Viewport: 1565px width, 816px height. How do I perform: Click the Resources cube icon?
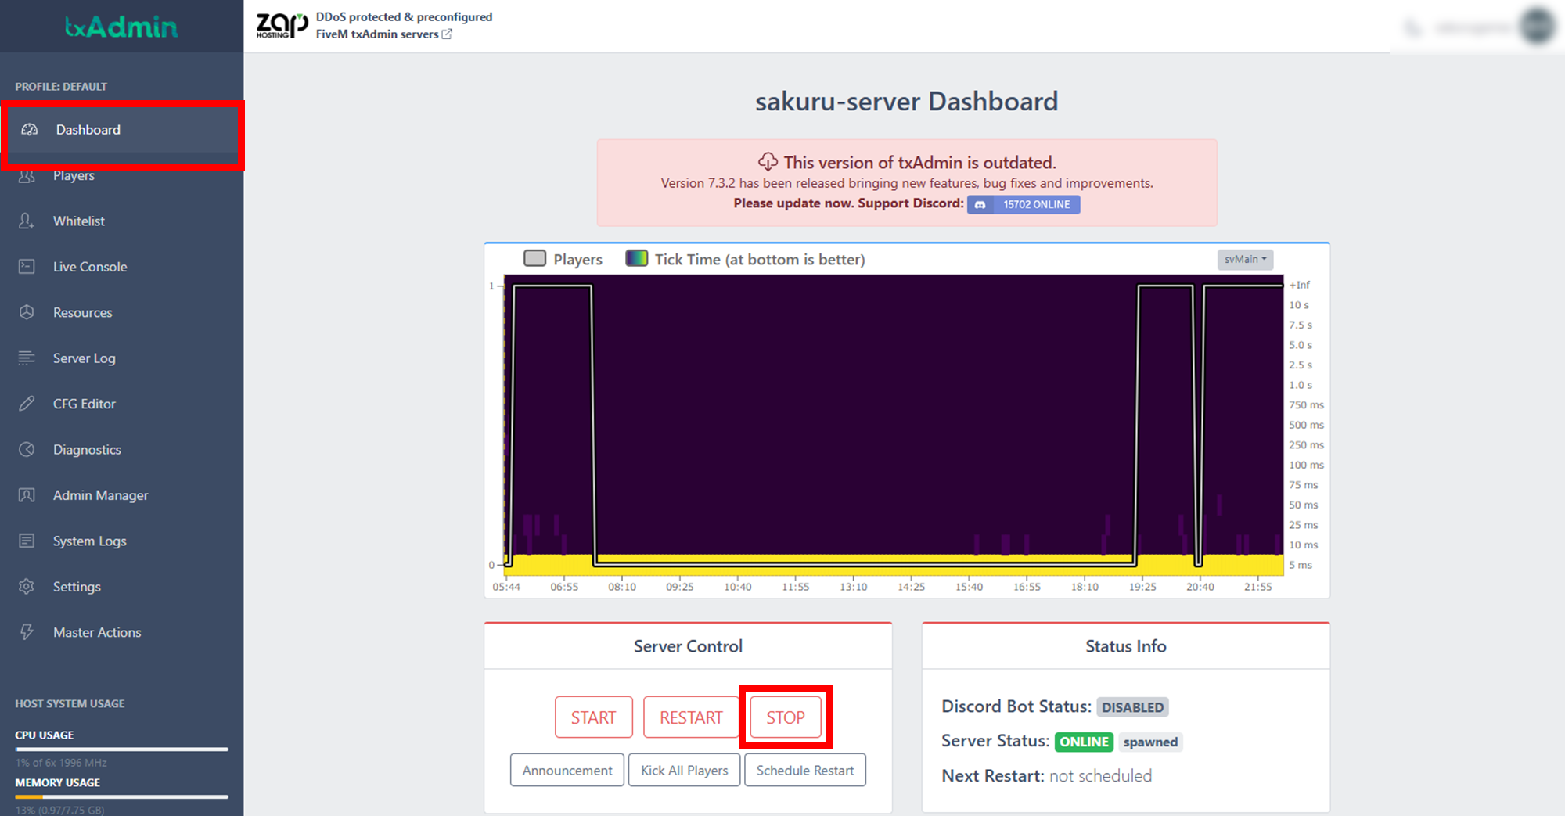(27, 312)
